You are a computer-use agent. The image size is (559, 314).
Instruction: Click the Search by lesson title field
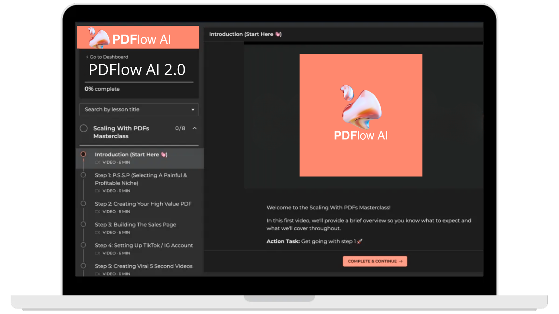click(139, 110)
